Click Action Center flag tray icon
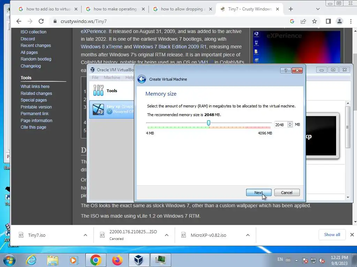The width and height of the screenshot is (357, 267). (305, 260)
